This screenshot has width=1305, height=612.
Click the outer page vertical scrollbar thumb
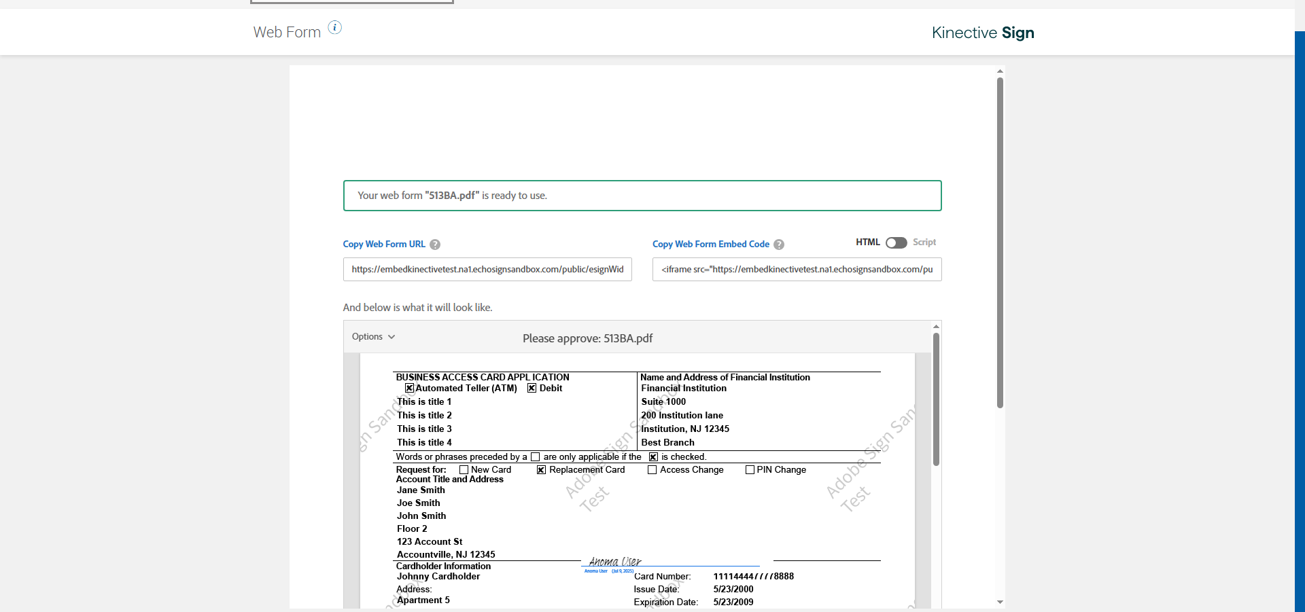(1000, 242)
